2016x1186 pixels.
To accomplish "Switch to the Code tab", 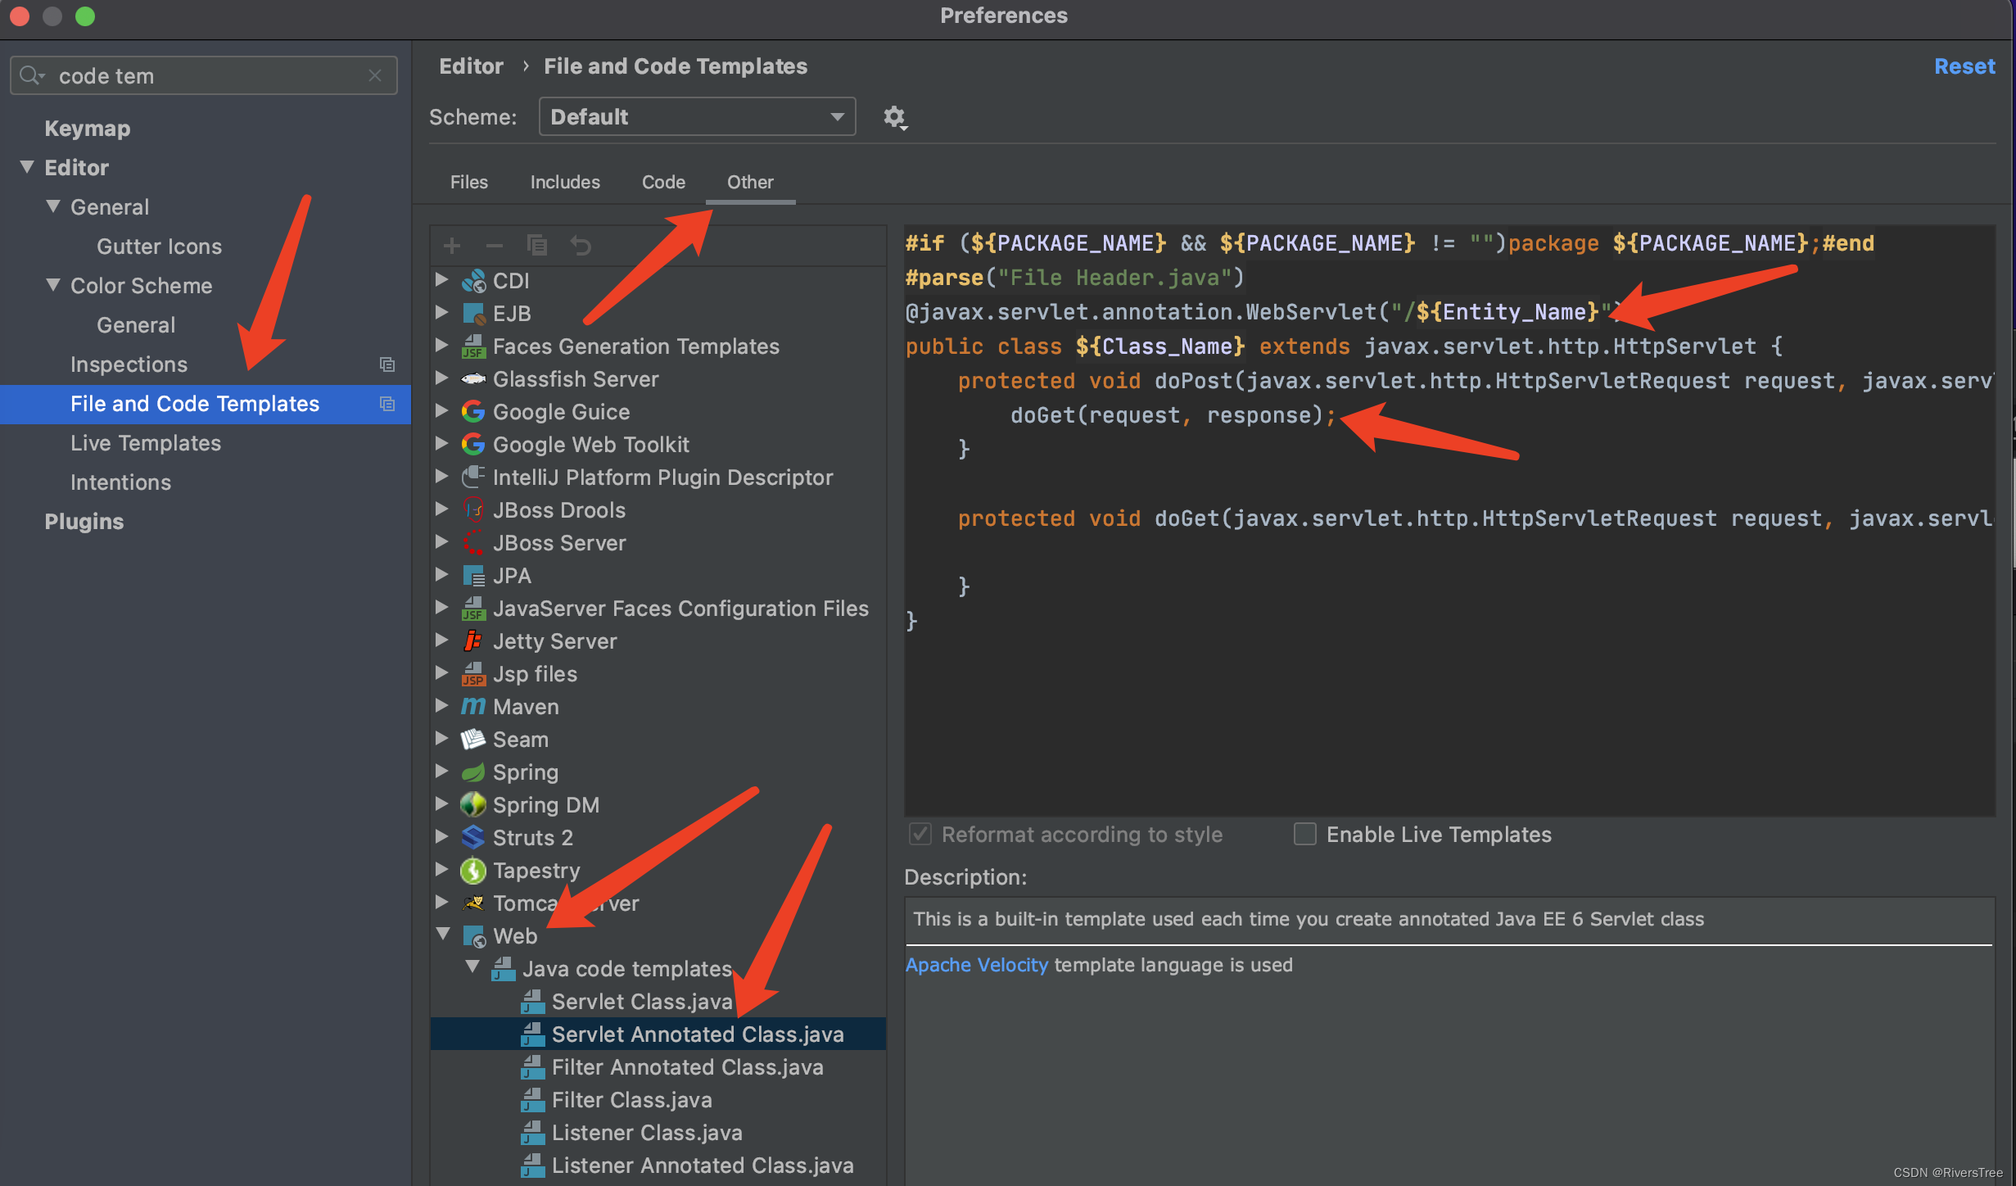I will point(662,182).
